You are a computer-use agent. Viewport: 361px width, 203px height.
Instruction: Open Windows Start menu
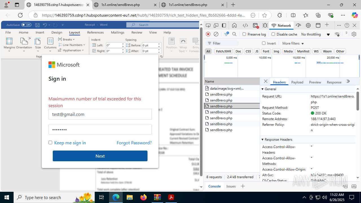coord(7,197)
